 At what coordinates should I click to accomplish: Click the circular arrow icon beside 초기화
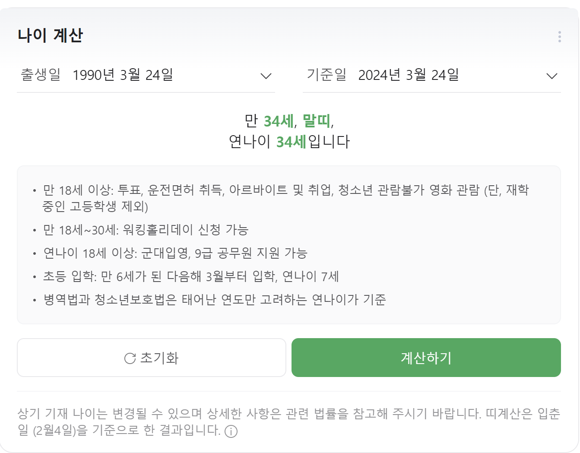[x=130, y=358]
